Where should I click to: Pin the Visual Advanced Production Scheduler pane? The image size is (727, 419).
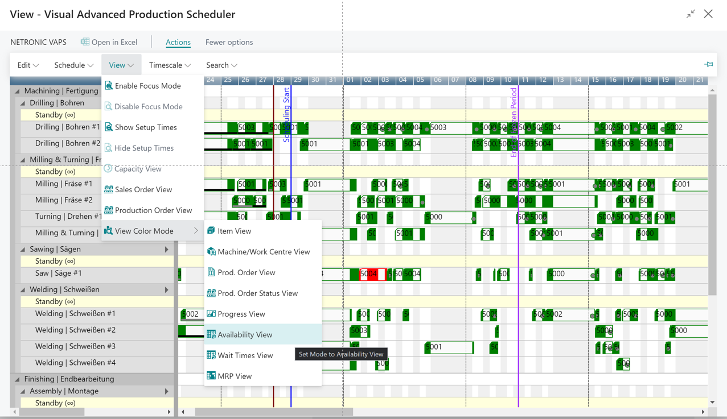tap(709, 64)
